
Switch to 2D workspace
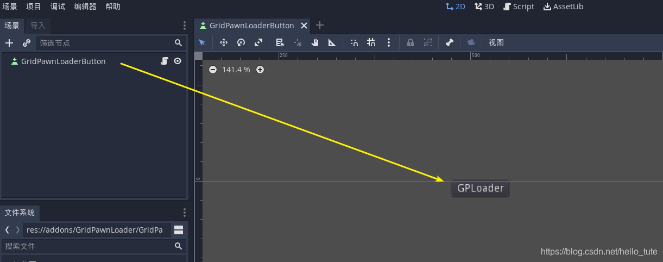pos(455,7)
